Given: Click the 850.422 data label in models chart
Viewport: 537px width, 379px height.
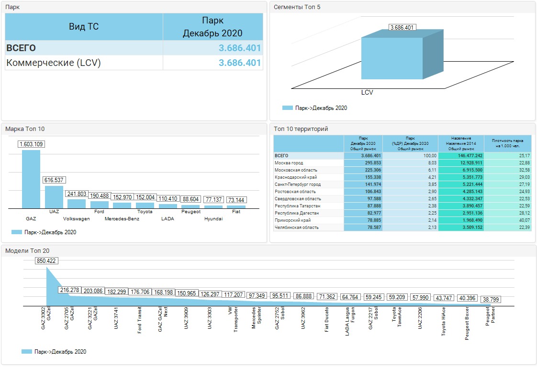Looking at the screenshot, I should coord(46,261).
